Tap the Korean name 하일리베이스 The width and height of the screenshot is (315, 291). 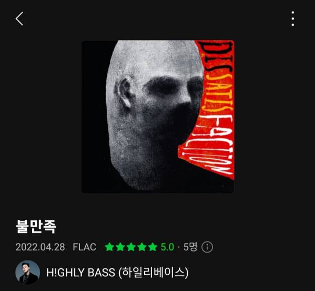(153, 273)
